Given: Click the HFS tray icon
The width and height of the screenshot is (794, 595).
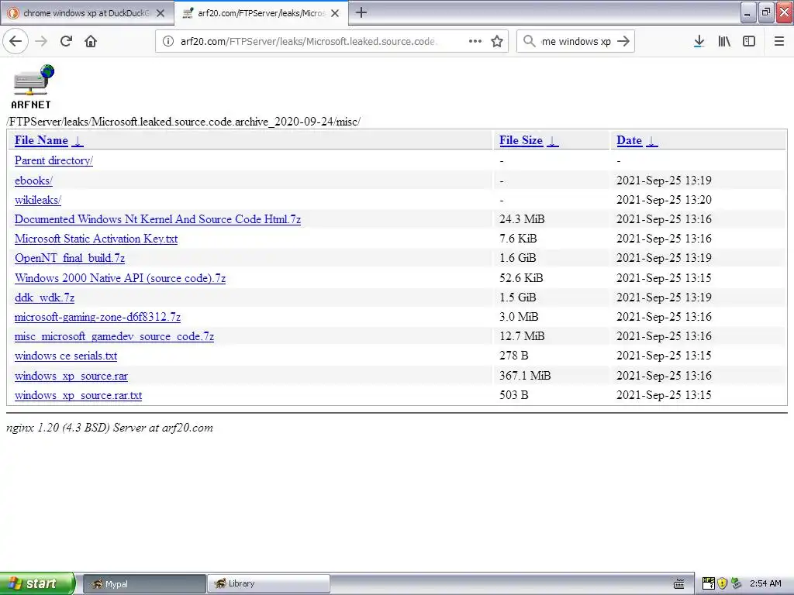Looking at the screenshot, I should click(708, 583).
